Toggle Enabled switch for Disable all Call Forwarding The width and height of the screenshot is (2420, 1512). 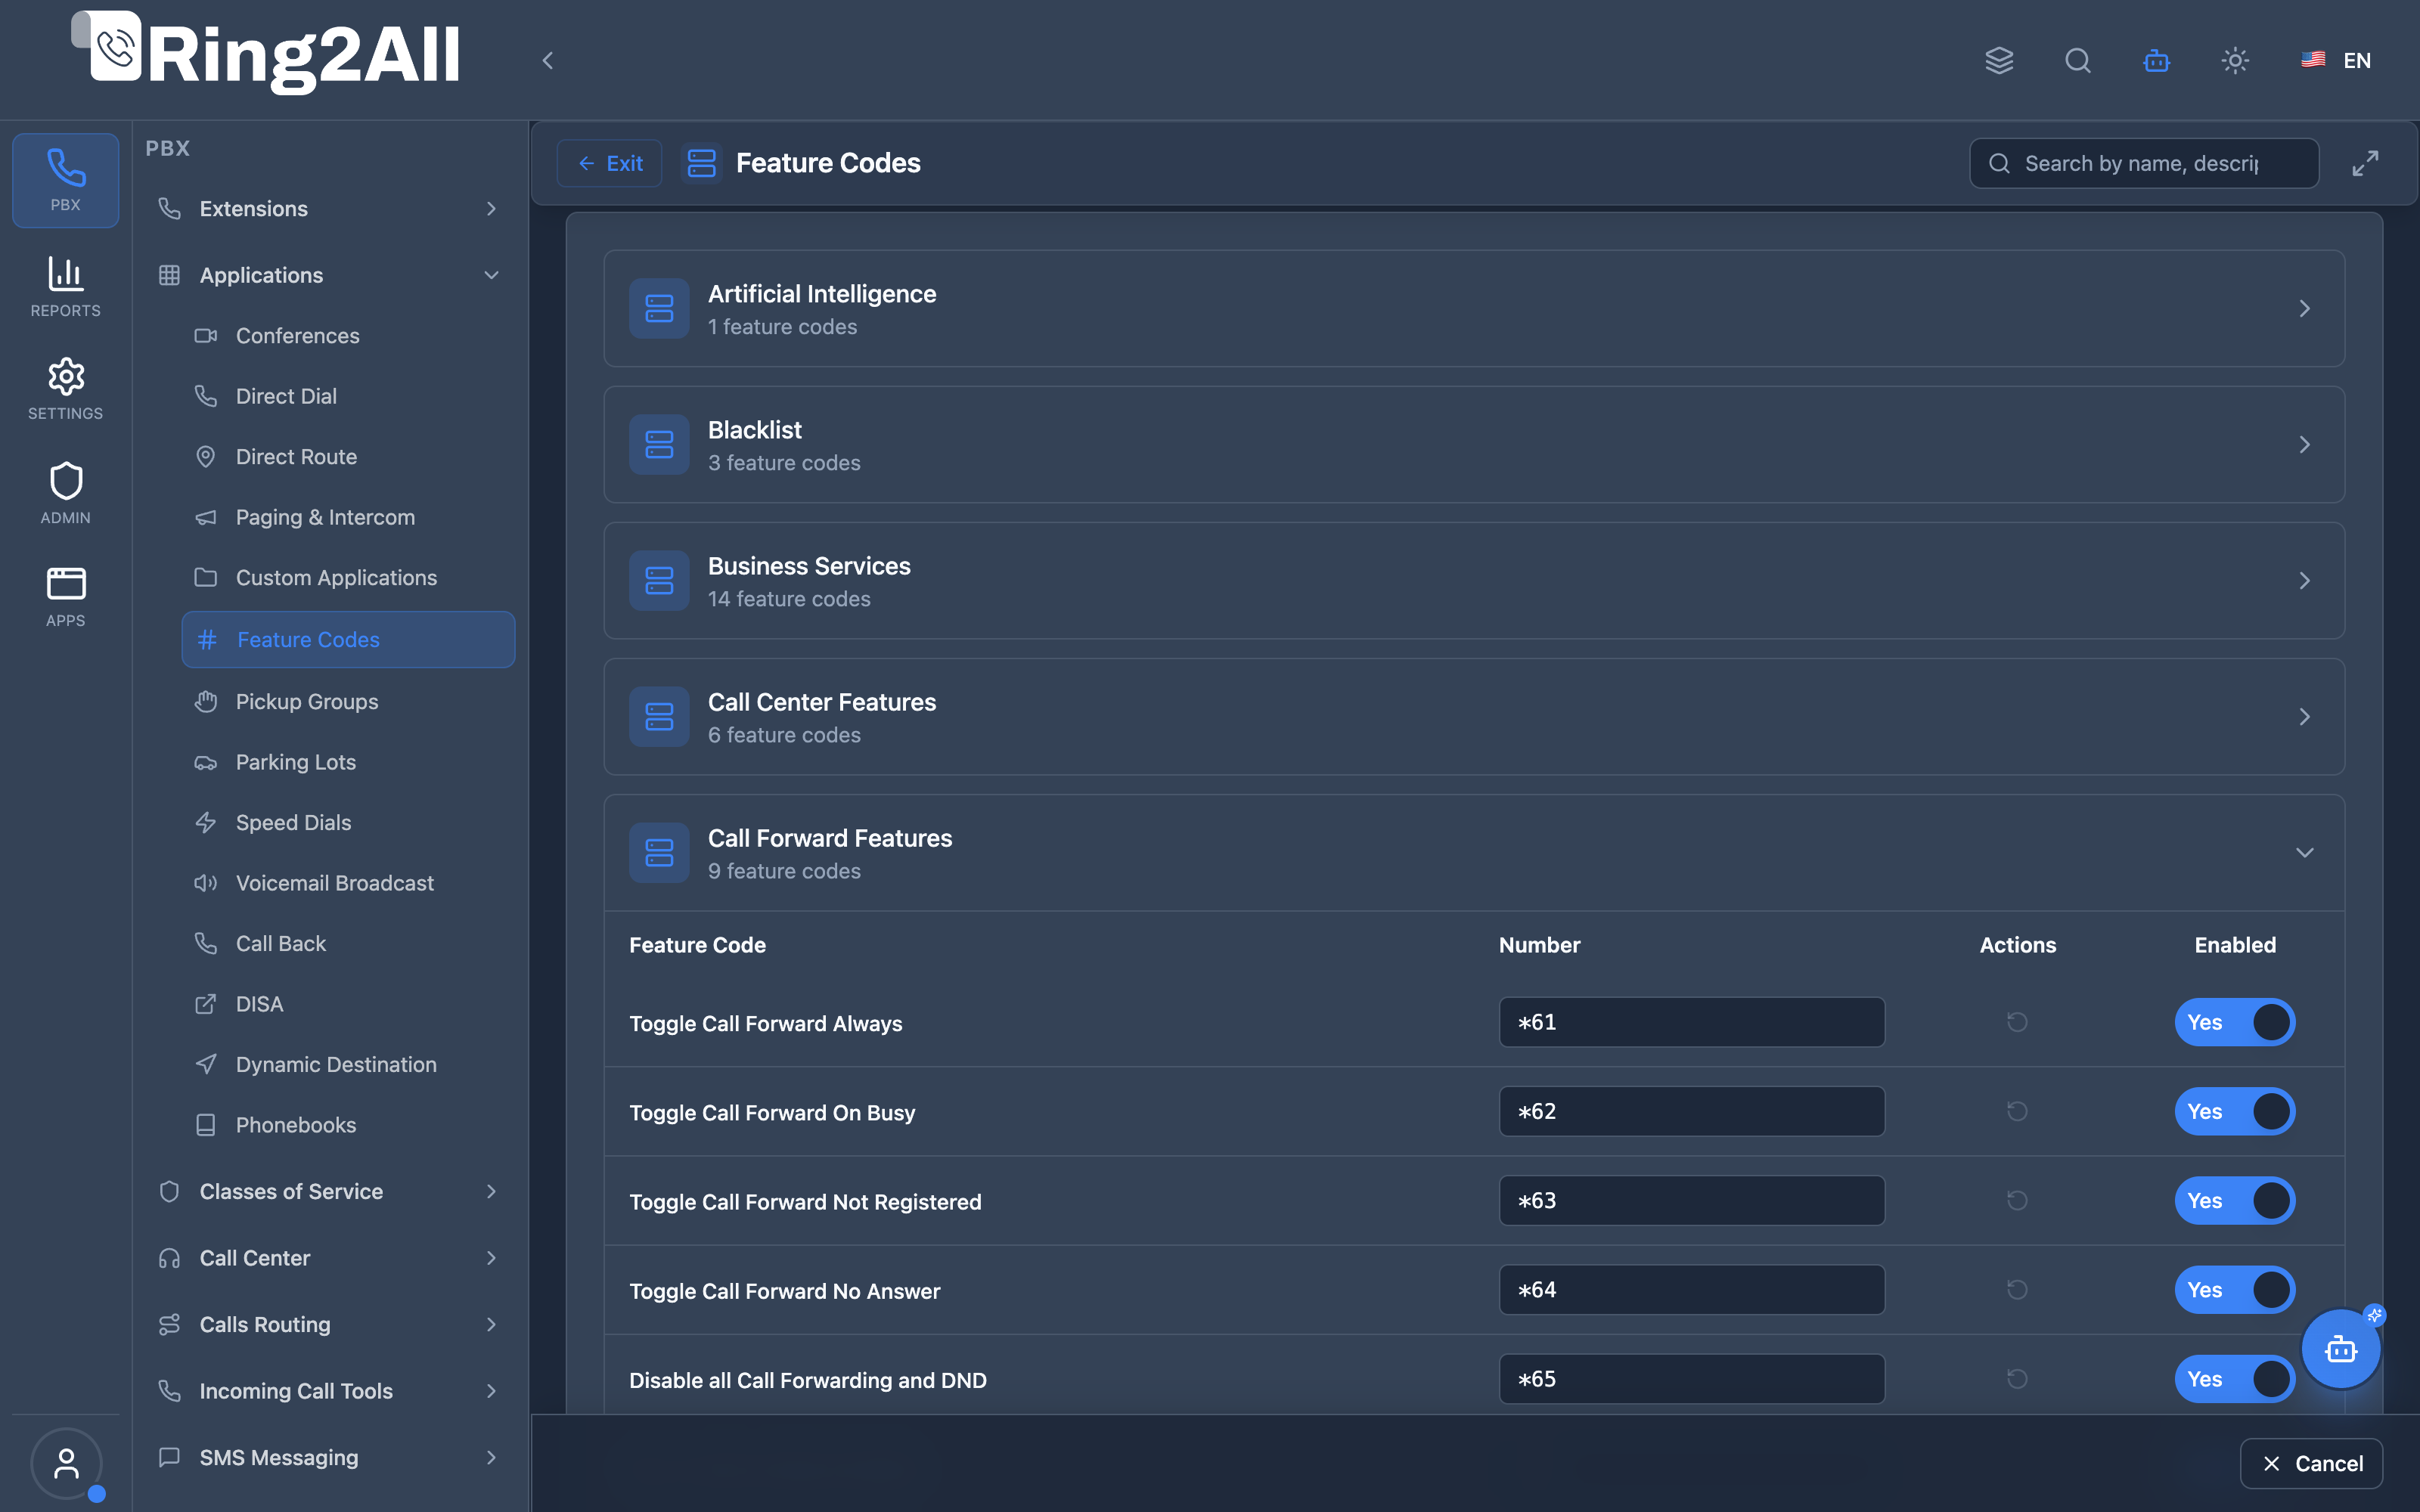pyautogui.click(x=2235, y=1379)
